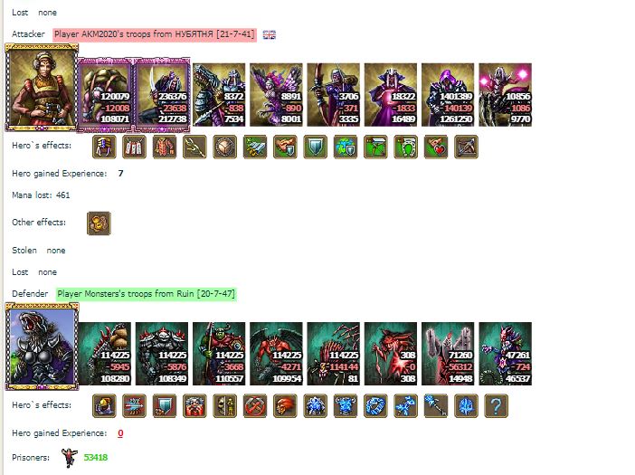This screenshot has height=475, width=635.
Task: Click the red jacket hero effect icon
Action: (x=165, y=147)
